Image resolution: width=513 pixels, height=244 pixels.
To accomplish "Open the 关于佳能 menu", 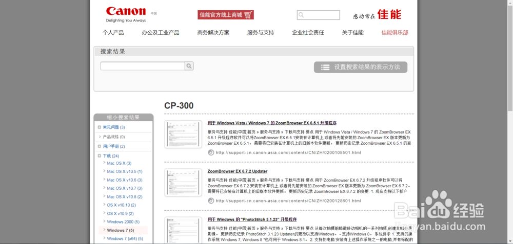I will click(353, 33).
